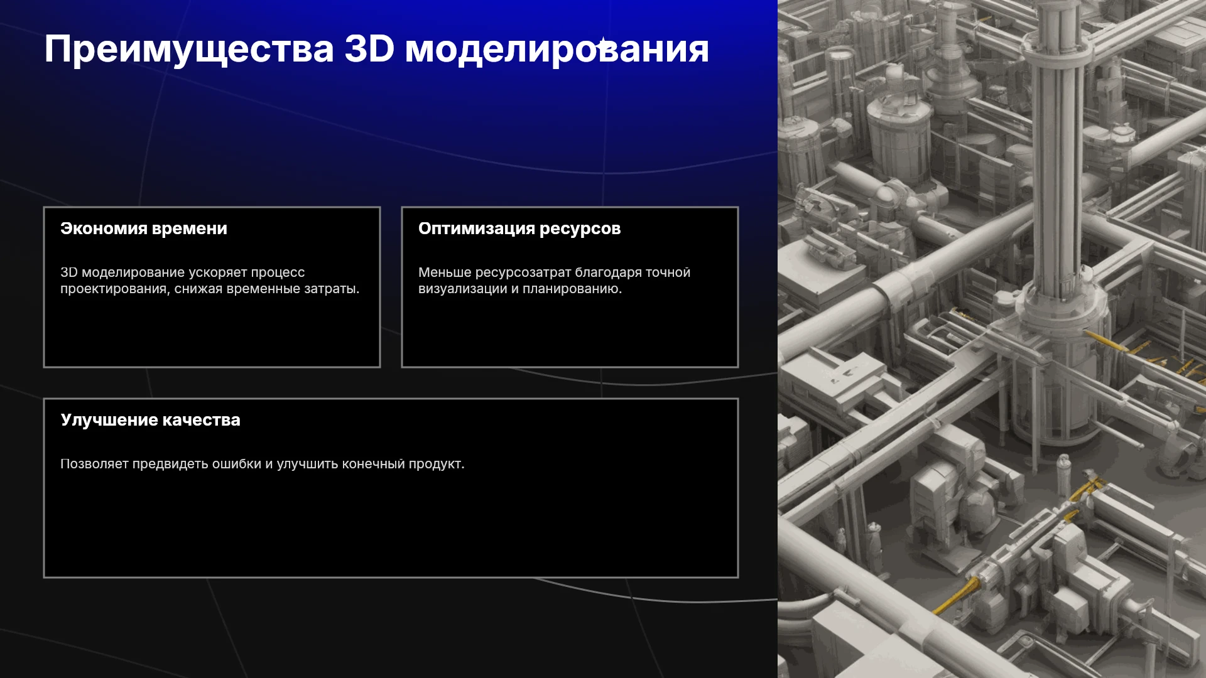Click the dark background below the Улучшение качества card
Viewport: 1206px width, 678px height.
point(389,628)
